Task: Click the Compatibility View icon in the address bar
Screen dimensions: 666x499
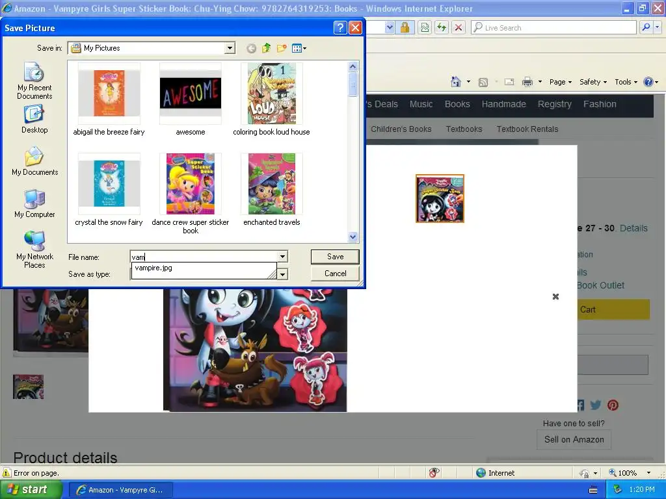Action: (x=424, y=27)
